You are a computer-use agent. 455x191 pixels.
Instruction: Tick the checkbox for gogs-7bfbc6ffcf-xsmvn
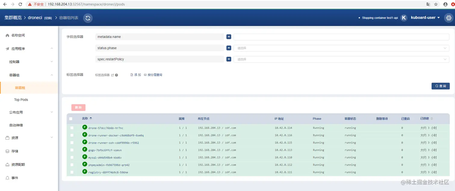[72, 150]
